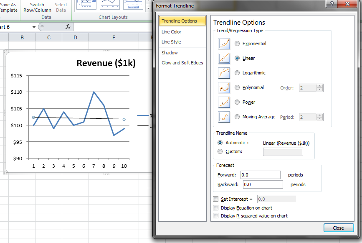The image size is (362, 243).
Task: Click the formula bar input area
Action: [113, 27]
